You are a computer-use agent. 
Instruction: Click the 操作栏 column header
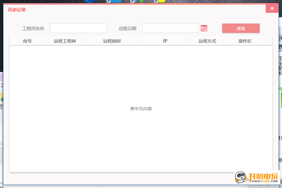pyautogui.click(x=245, y=41)
